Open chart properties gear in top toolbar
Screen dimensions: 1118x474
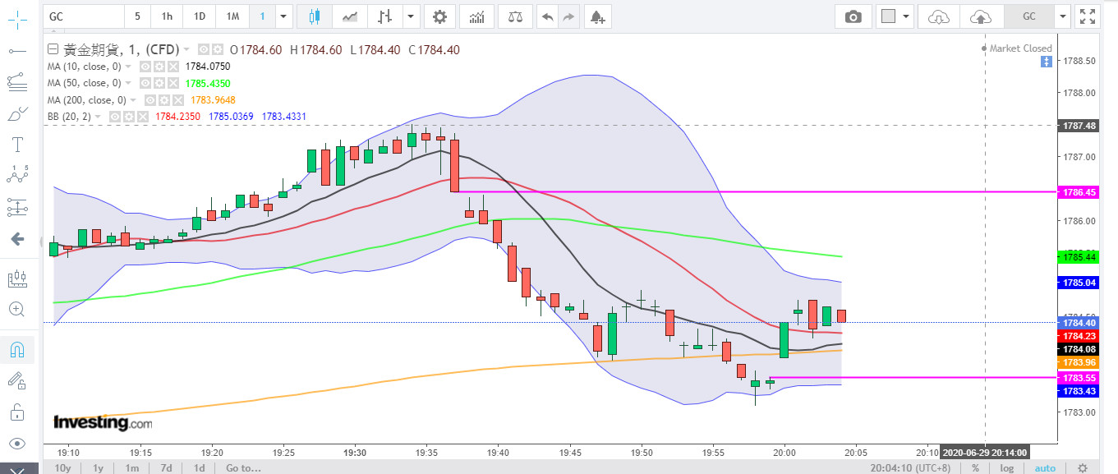click(x=440, y=16)
